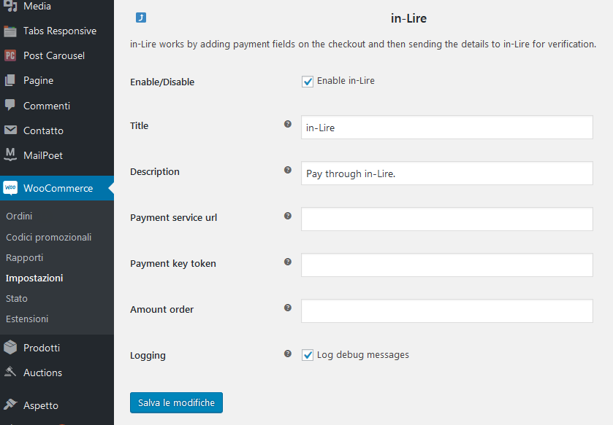Click the Payment service url field
Viewport: 613px width, 425px height.
coord(446,219)
